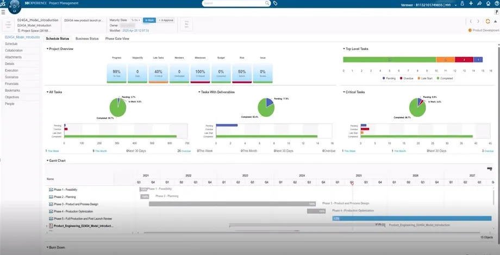Click inside the search field
Screen dimensions: 500x255
click(234, 3)
